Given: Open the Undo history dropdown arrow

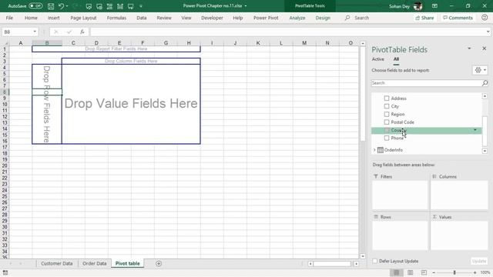Looking at the screenshot, I should tap(67, 6).
